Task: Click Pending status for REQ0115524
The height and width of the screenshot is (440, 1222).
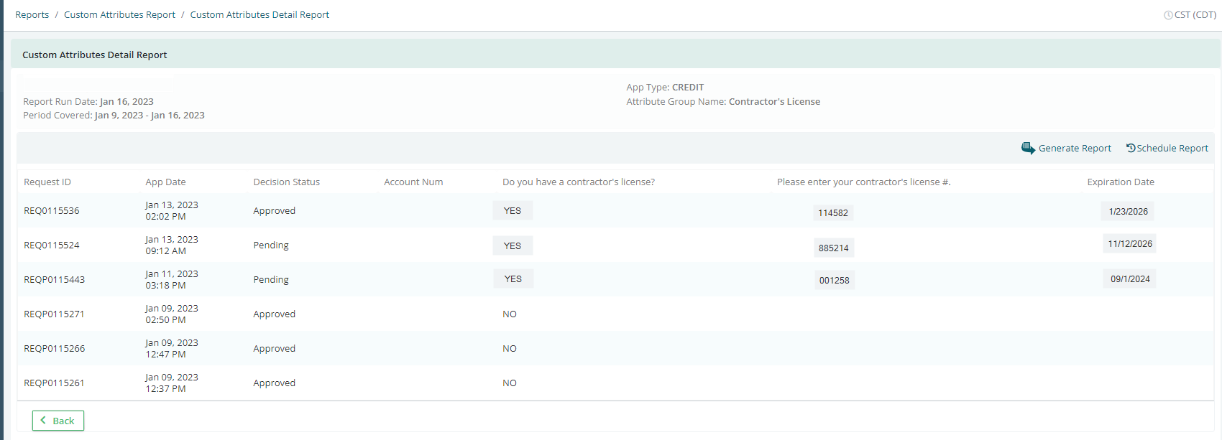Action: pyautogui.click(x=271, y=245)
